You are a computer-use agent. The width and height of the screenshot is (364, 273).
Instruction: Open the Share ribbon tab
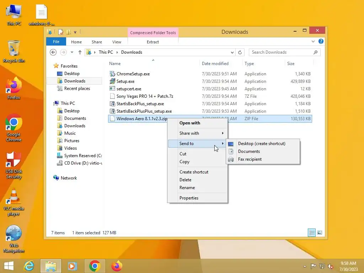[x=97, y=42]
